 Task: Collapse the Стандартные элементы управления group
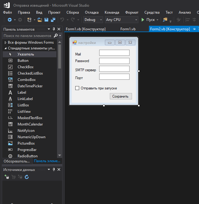coord(5,48)
